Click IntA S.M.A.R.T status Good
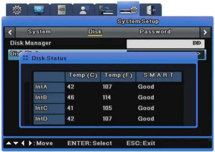This screenshot has width=215, height=152. click(x=146, y=87)
